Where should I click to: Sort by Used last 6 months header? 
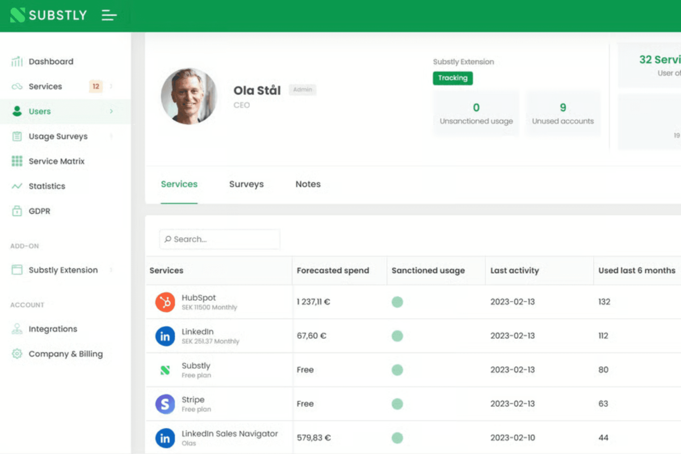pyautogui.click(x=637, y=271)
